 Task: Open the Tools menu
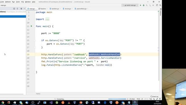click(18, 2)
